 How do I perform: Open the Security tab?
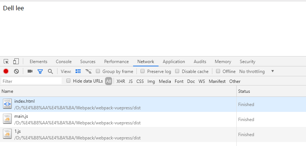tap(247, 62)
